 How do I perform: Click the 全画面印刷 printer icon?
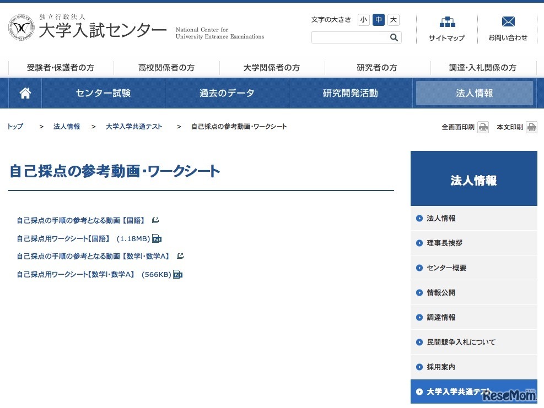483,127
